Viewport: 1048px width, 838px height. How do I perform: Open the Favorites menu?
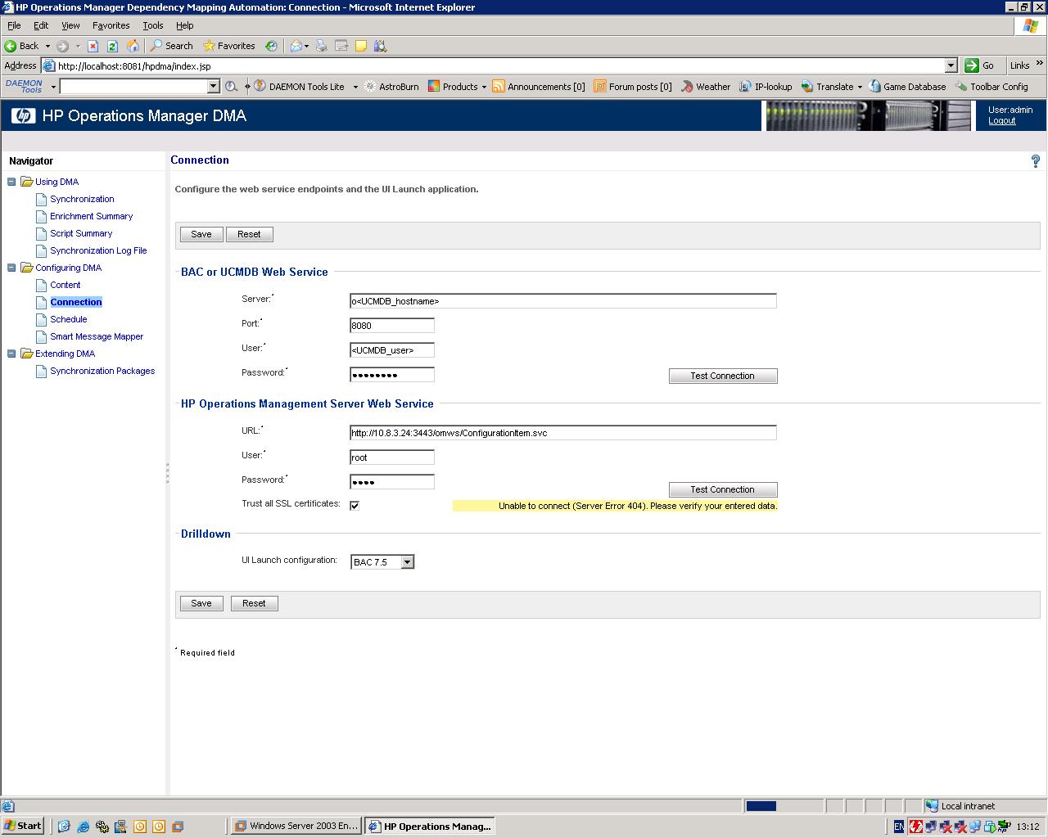(x=111, y=25)
